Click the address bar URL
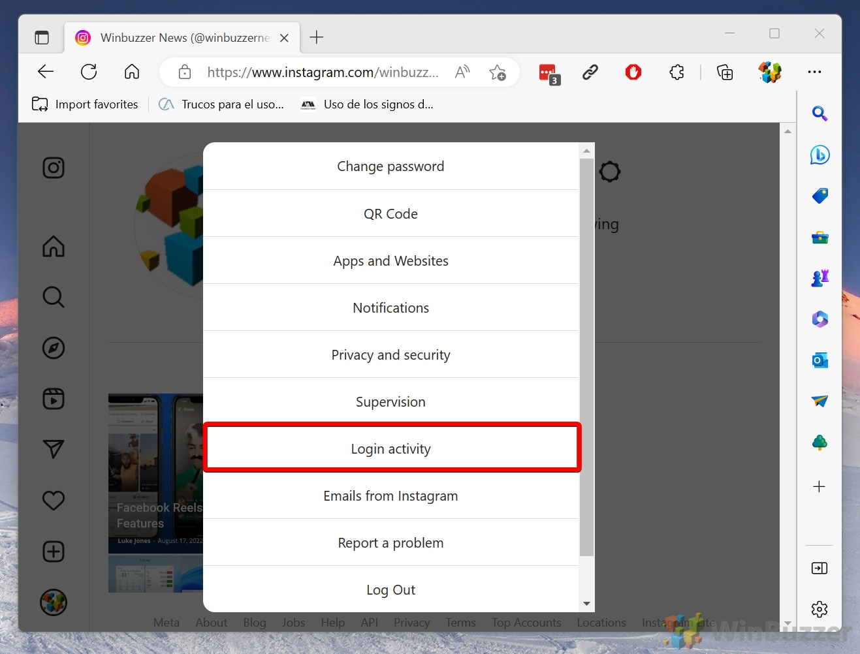Screen dimensions: 860x654 click(x=323, y=72)
